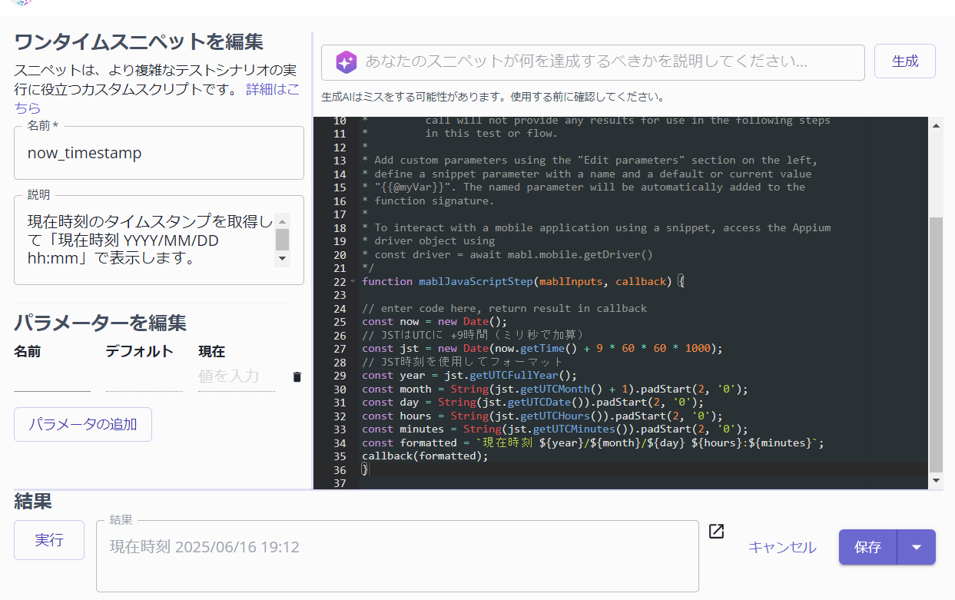955x600 pixels.
Task: Click description box scroll-up arrow
Action: point(283,220)
